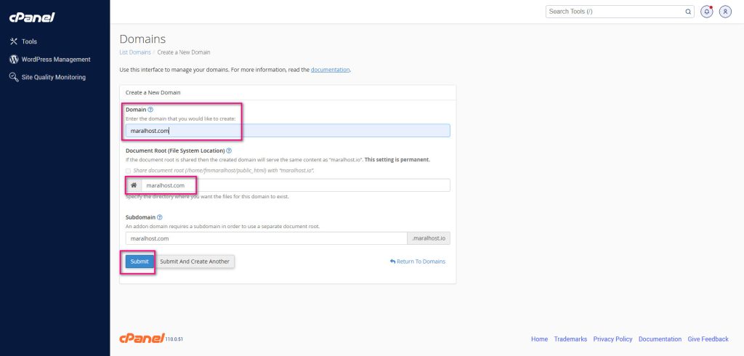This screenshot has height=356, width=744.
Task: Click the Submit button
Action: coord(139,262)
